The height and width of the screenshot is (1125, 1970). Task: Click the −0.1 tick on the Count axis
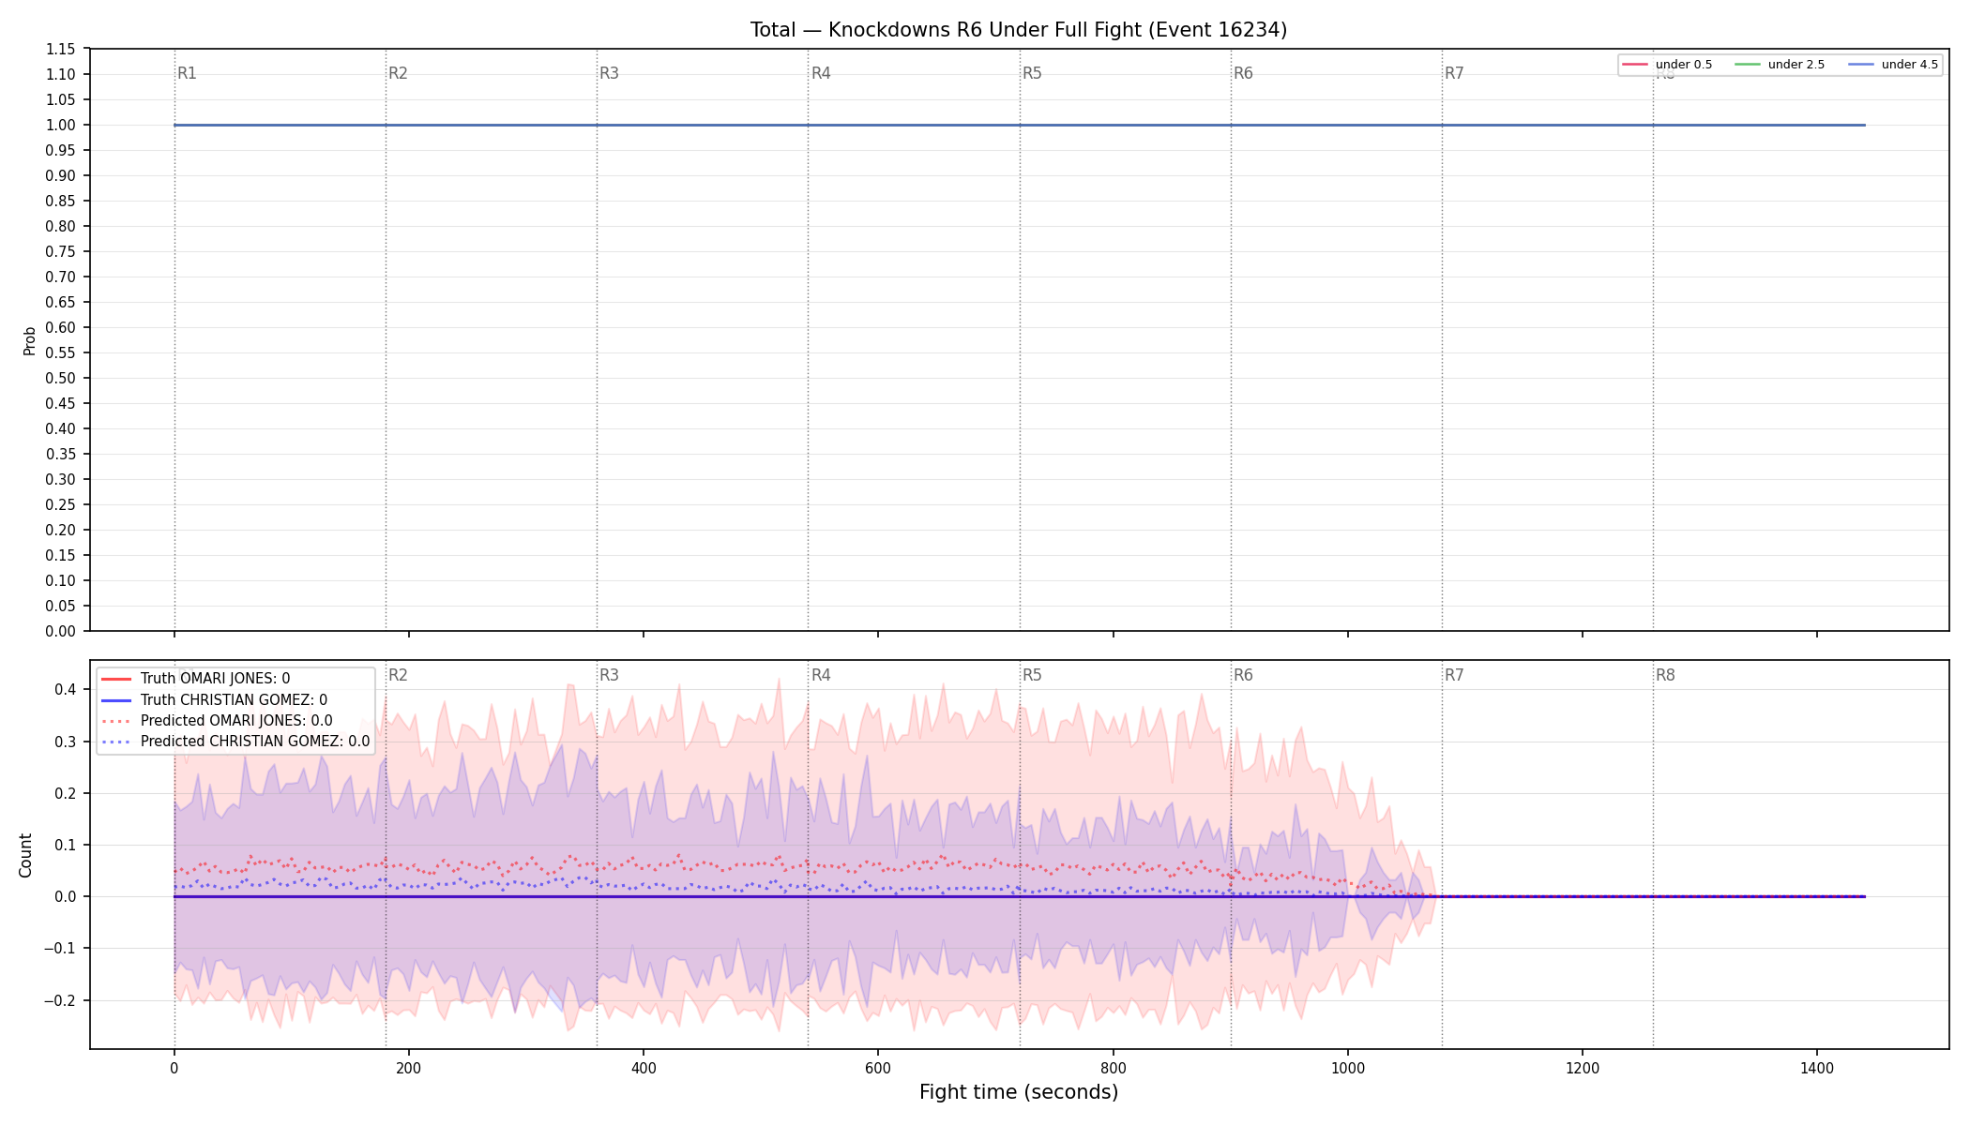[x=59, y=949]
